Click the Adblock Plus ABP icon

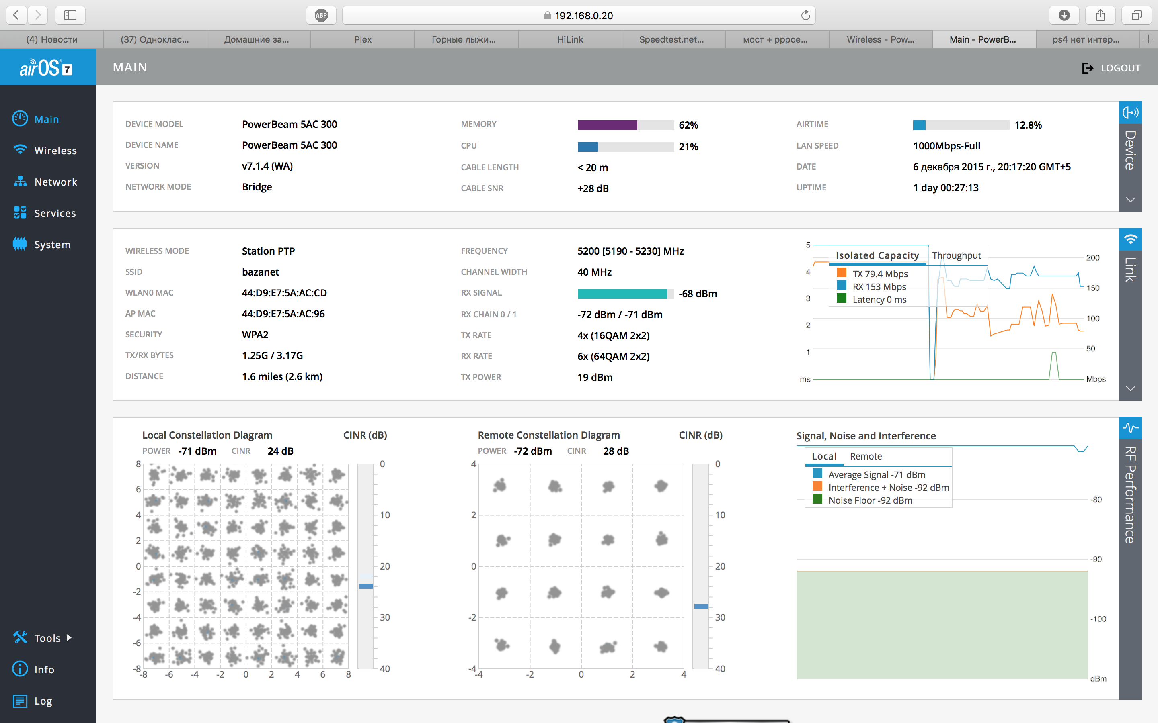(321, 15)
